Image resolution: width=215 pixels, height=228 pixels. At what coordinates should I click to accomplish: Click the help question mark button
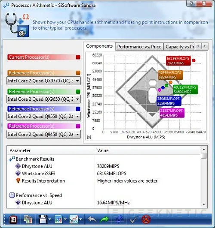click(191, 3)
